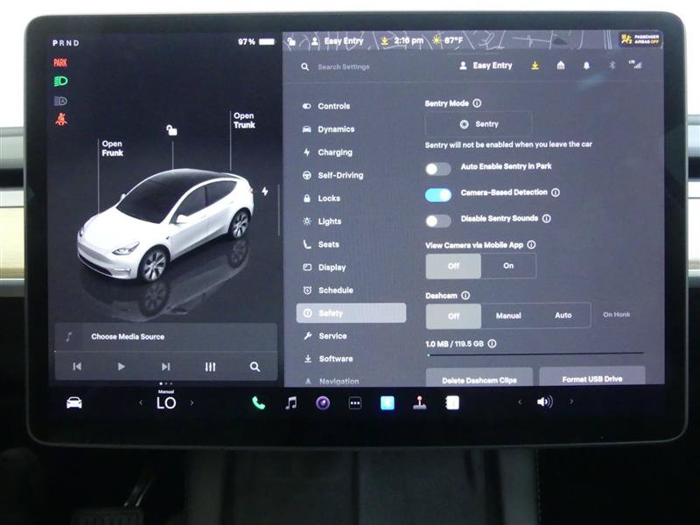Tap Open Frunk

click(x=112, y=148)
